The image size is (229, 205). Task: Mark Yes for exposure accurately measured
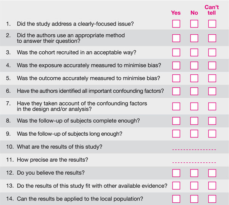[x=176, y=65]
